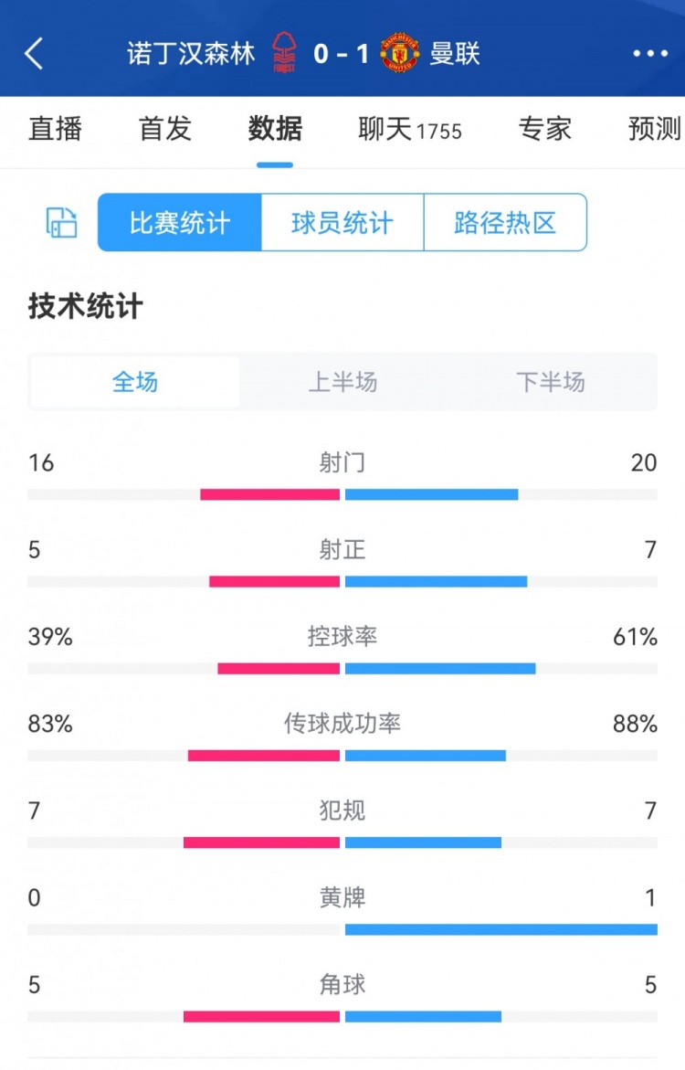
Task: Switch to 球员统计 segment
Action: (342, 222)
